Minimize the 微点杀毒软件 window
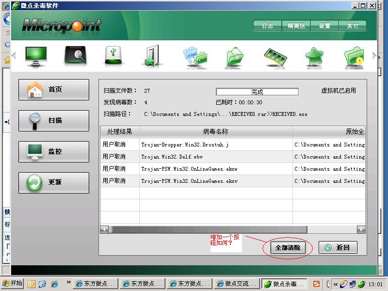This screenshot has width=388, height=291. [x=355, y=6]
